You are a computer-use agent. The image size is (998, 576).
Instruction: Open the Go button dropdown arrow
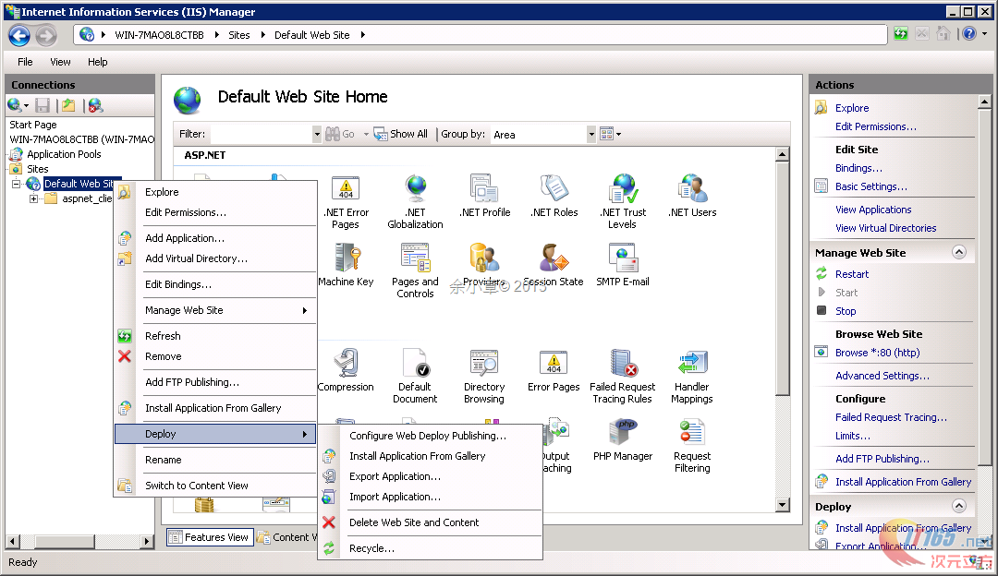366,134
